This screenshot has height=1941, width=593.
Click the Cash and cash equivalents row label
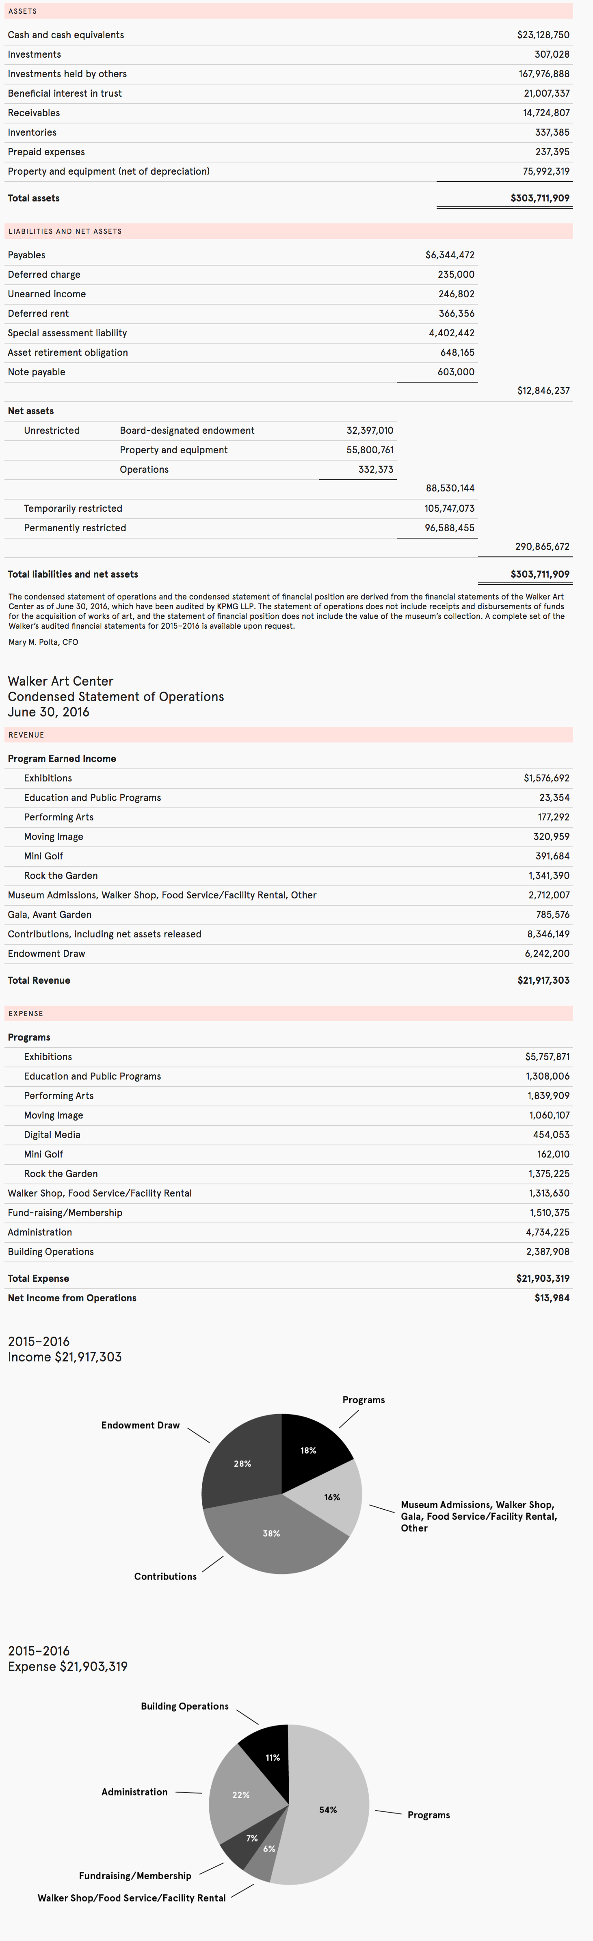(65, 35)
